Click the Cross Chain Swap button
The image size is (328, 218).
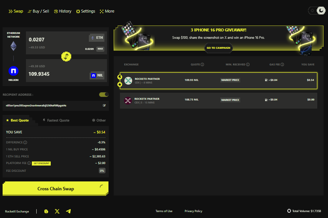tap(56, 188)
